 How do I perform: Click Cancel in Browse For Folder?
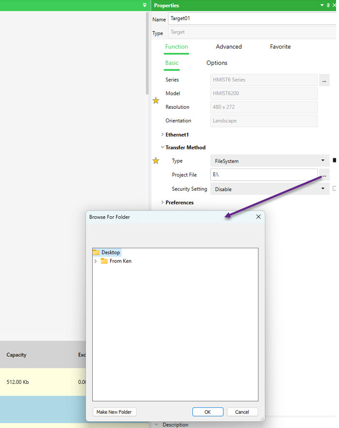242,412
